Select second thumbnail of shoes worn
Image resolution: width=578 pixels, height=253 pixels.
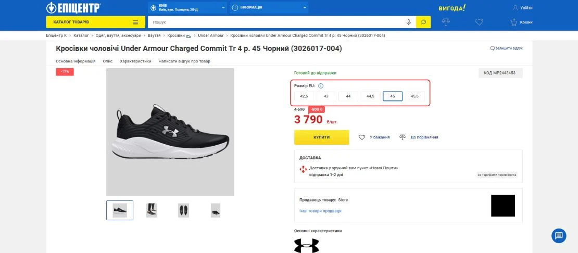152,210
